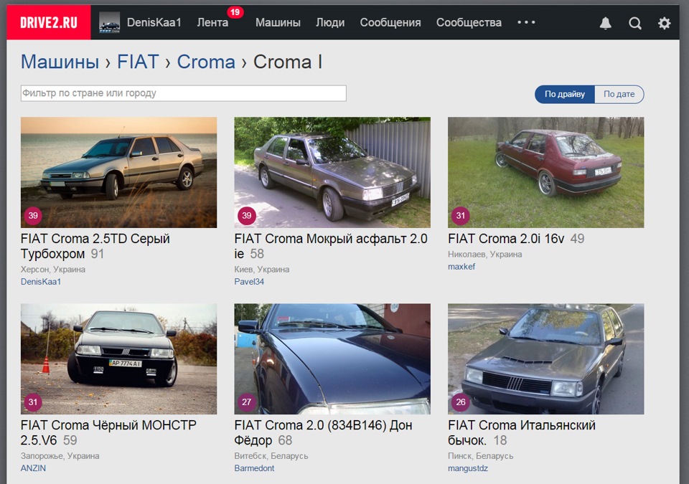The height and width of the screenshot is (484, 689).
Task: Click the 31 badge on red Croma photo
Action: (x=461, y=215)
